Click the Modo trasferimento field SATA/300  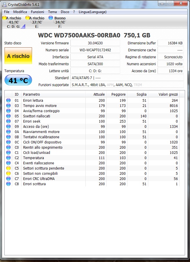tap(95, 64)
